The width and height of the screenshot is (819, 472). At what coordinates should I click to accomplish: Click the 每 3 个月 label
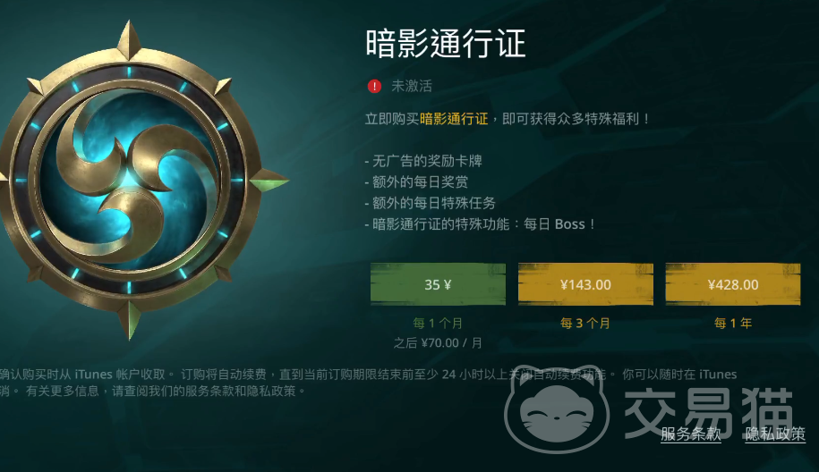point(585,324)
